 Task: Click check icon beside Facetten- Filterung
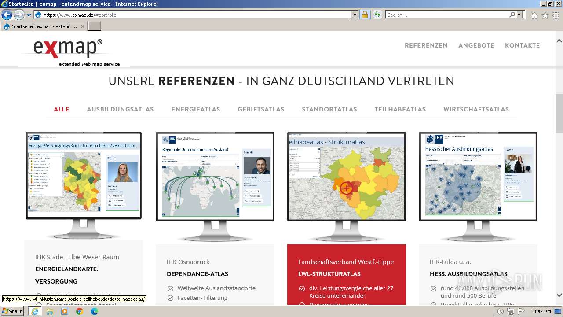(170, 298)
